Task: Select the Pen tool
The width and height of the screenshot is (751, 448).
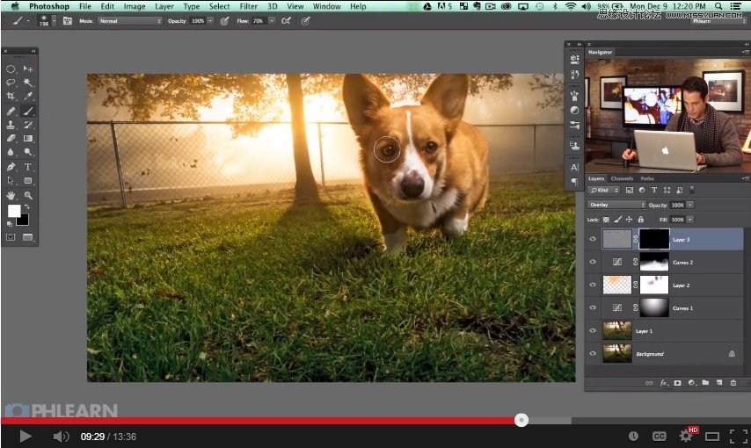Action: click(11, 167)
